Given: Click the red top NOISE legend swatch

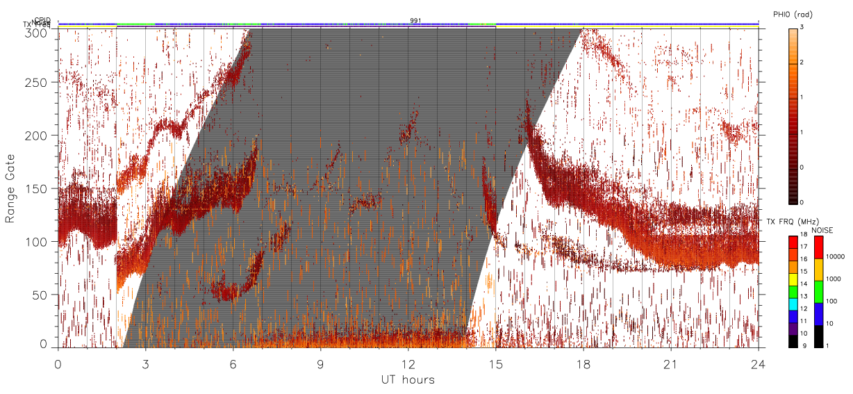Looking at the screenshot, I should (x=818, y=247).
